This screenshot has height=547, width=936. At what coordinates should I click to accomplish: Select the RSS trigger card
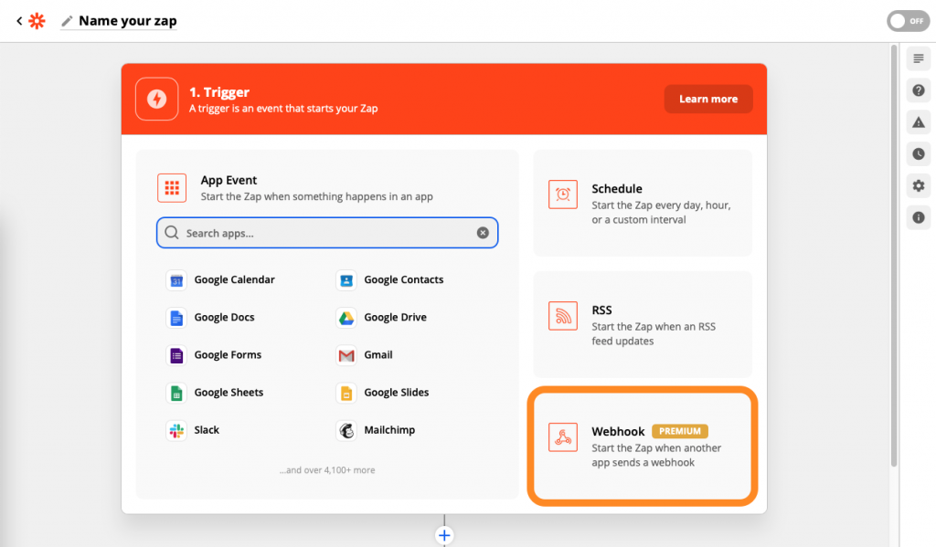pos(643,324)
